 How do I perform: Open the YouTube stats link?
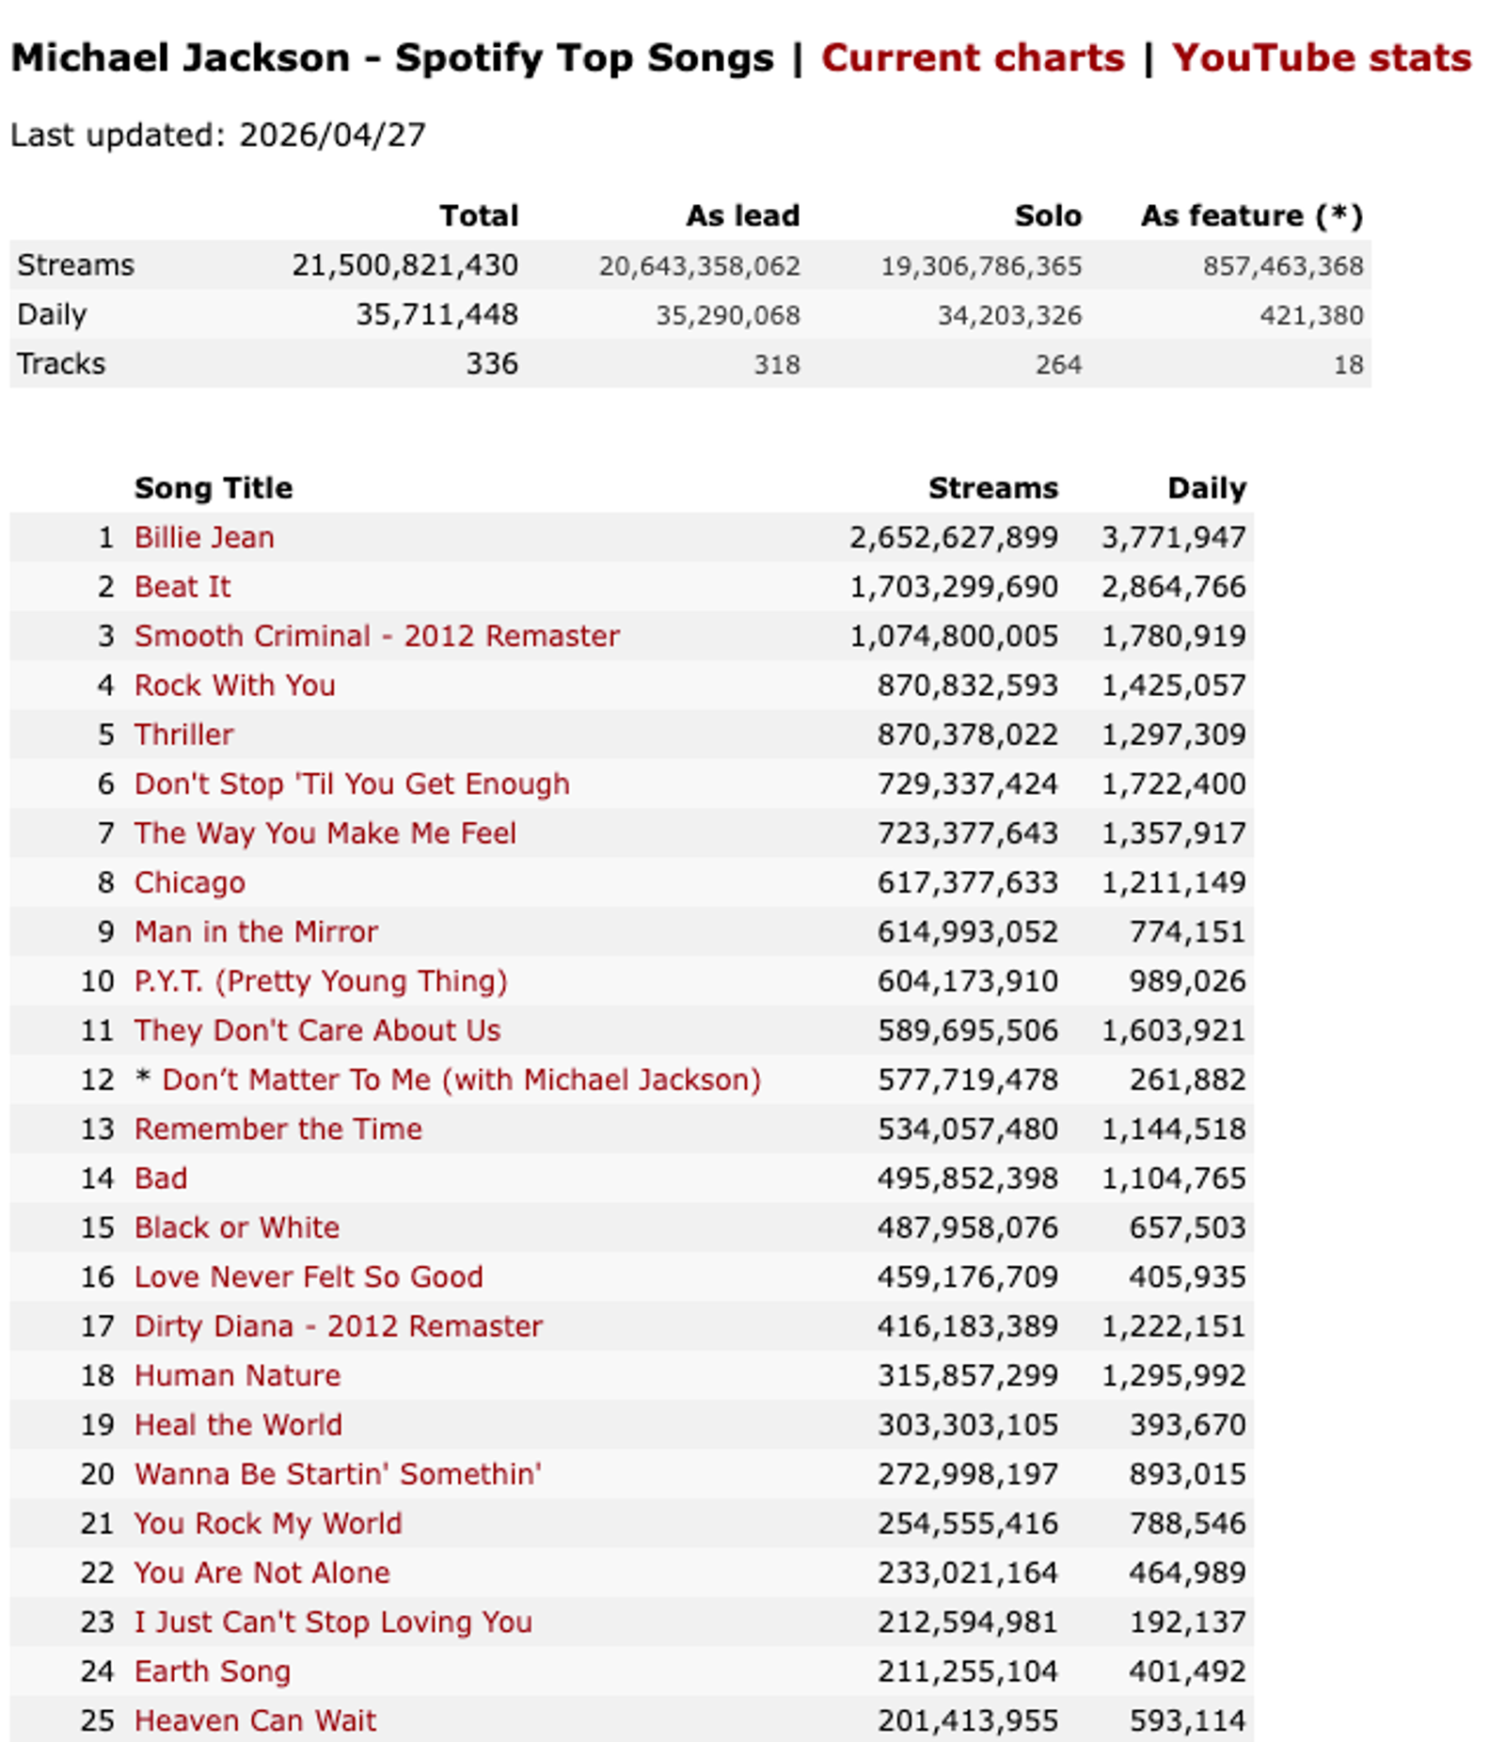pyautogui.click(x=1322, y=58)
